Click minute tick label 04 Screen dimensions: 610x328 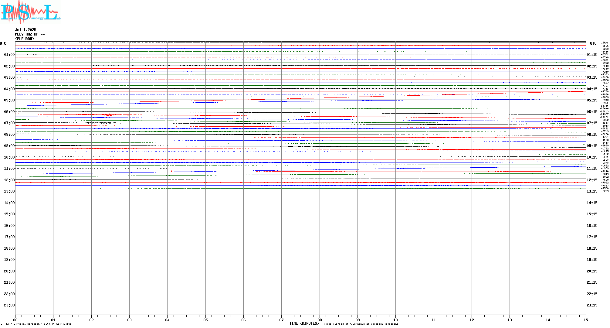click(x=167, y=320)
